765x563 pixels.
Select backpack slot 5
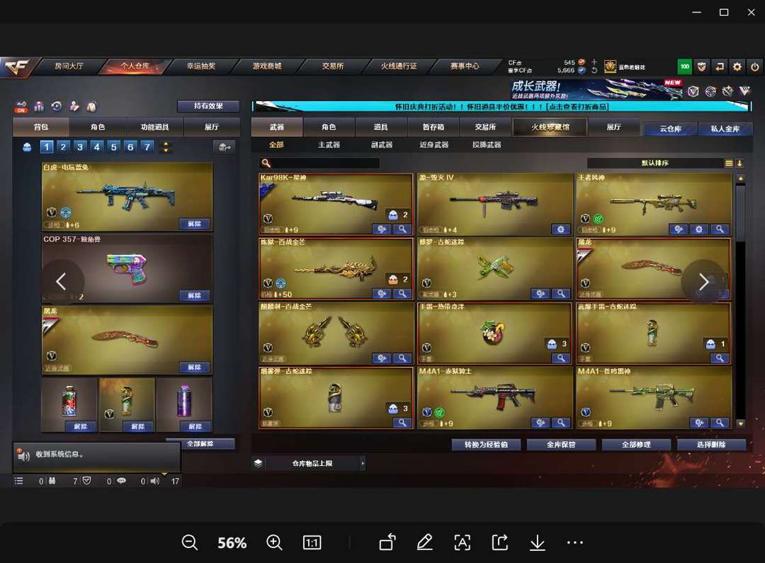click(113, 147)
